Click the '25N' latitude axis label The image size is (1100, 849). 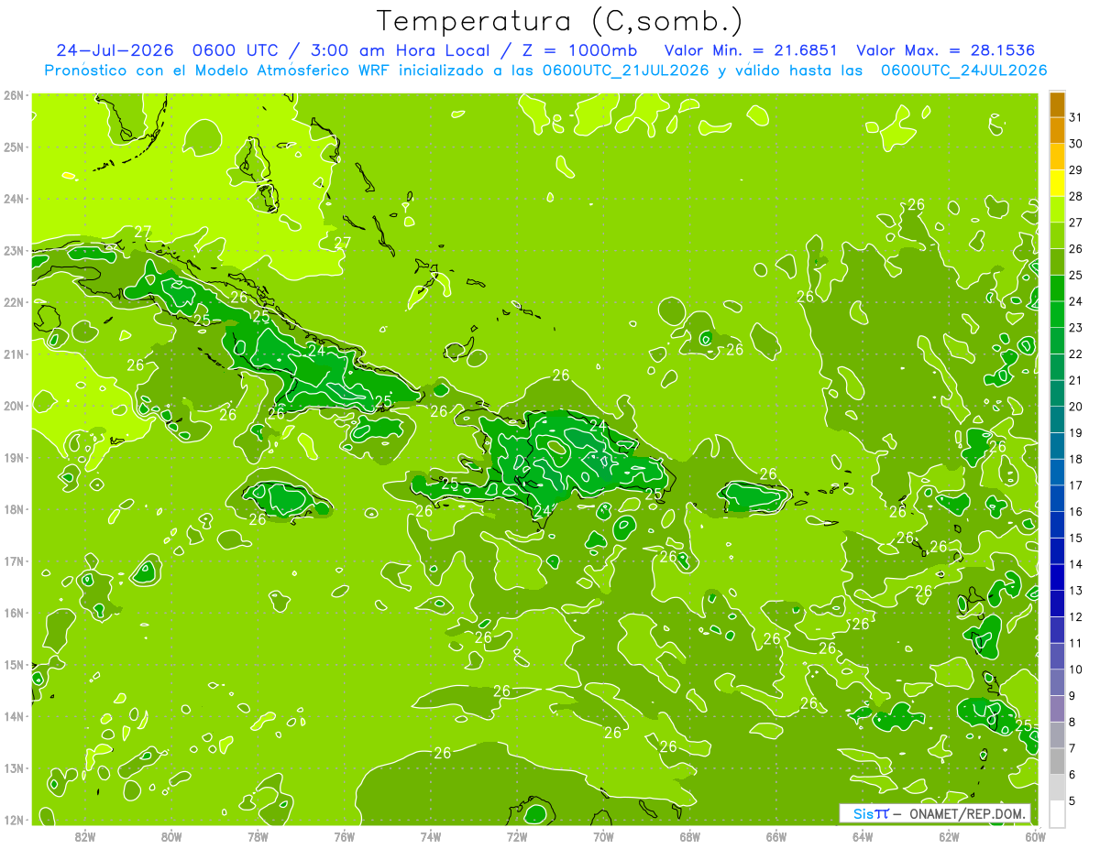13,147
